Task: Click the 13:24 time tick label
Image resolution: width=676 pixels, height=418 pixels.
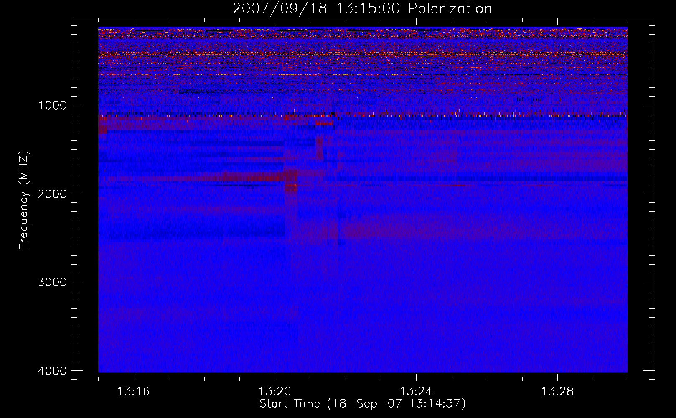Action: click(x=416, y=392)
